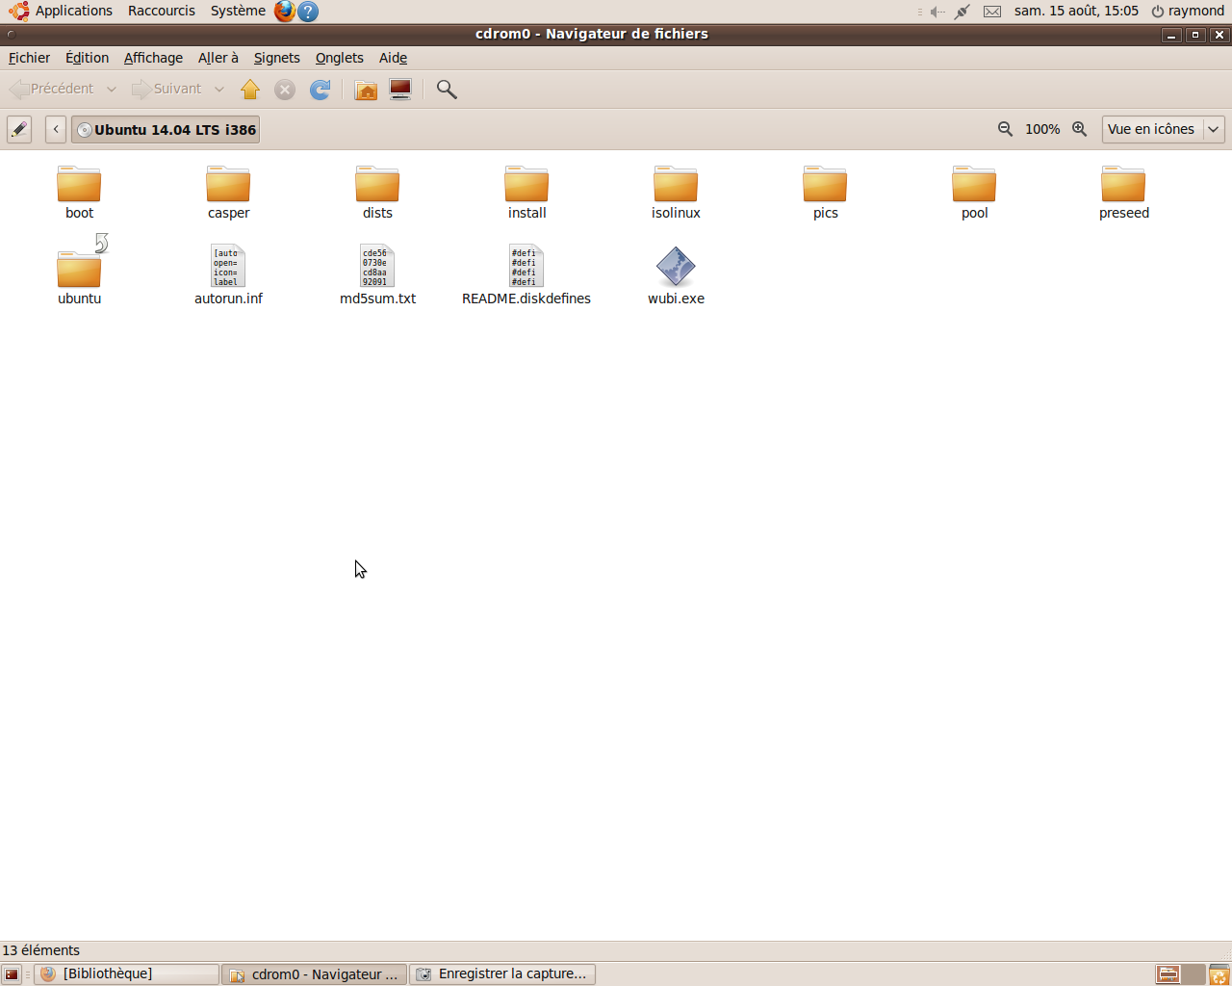Click the date and time clock
The width and height of the screenshot is (1232, 986).
1076,12
